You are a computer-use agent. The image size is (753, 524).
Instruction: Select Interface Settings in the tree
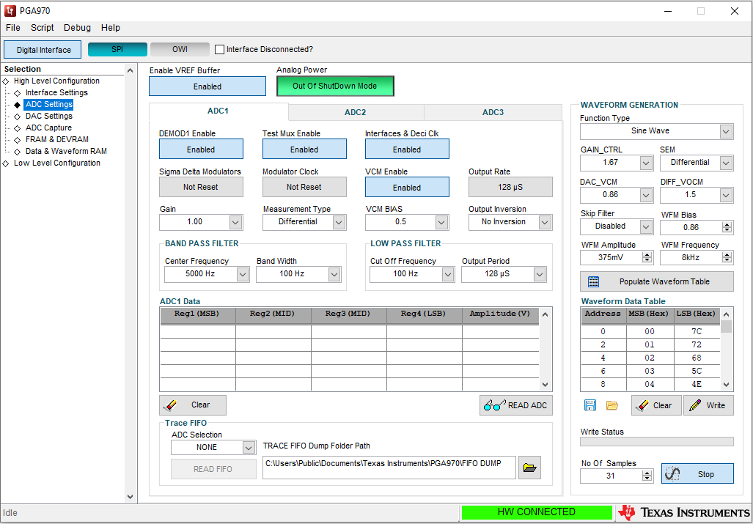pyautogui.click(x=56, y=92)
